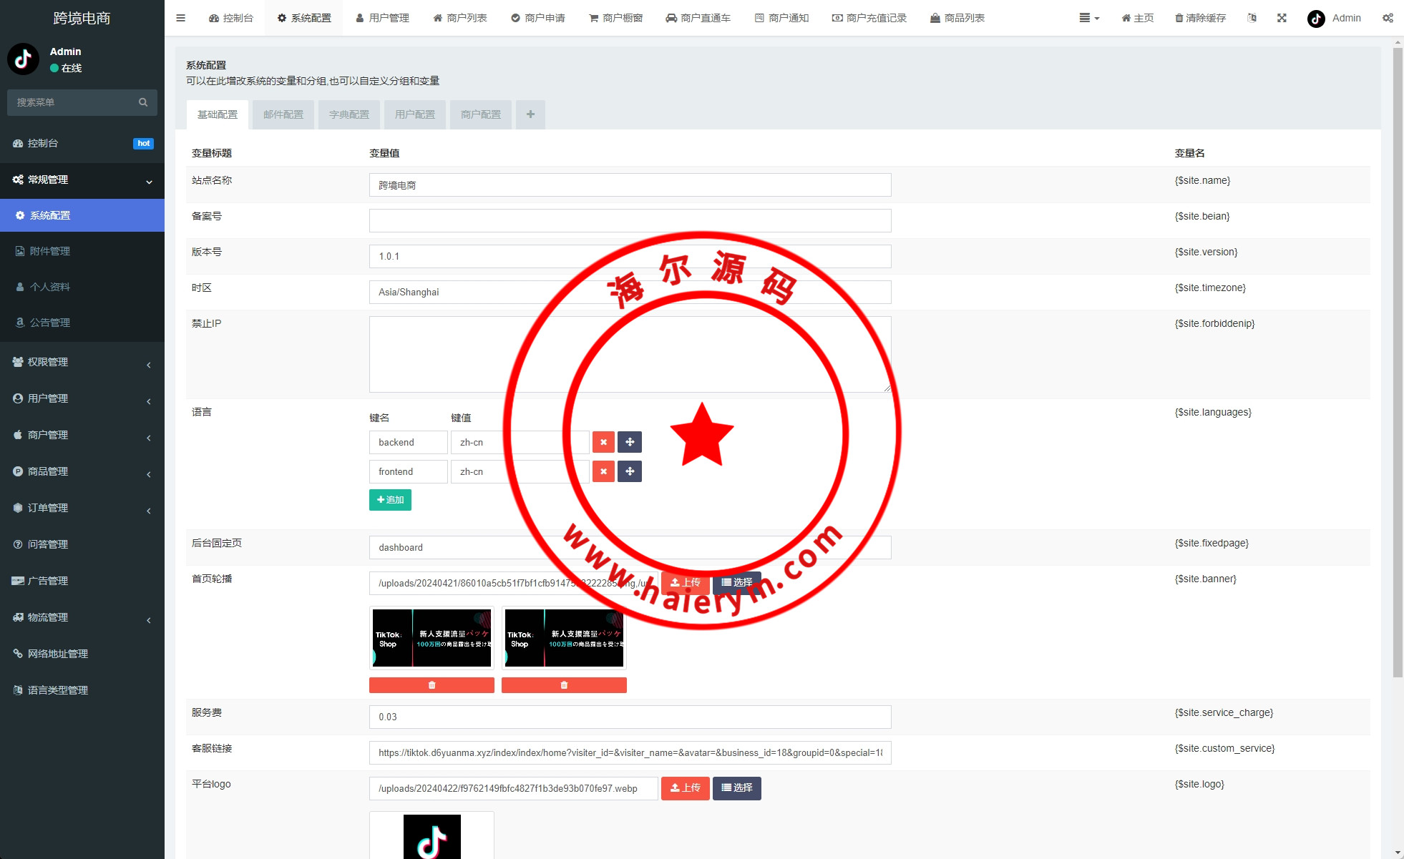Screen dimensions: 1404x859
Task: Click the 服务费 input field
Action: 630,717
